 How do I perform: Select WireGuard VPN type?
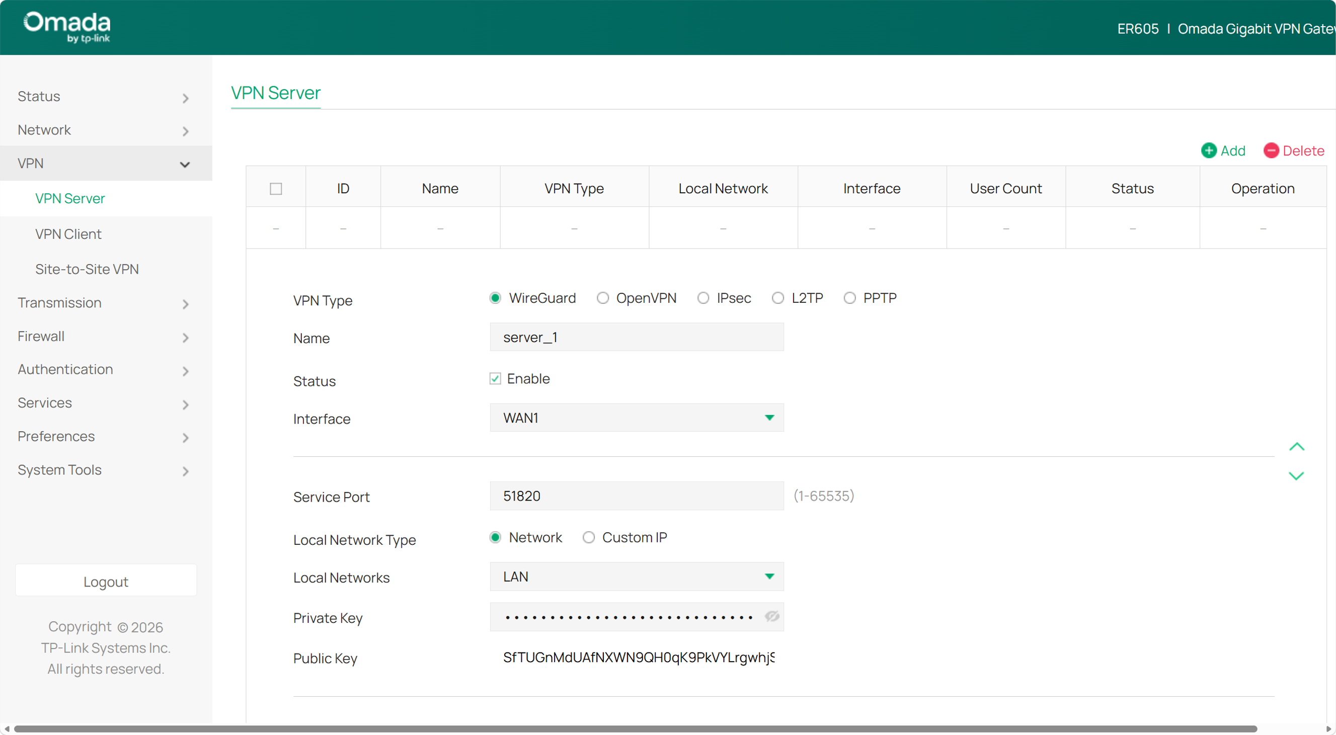495,298
